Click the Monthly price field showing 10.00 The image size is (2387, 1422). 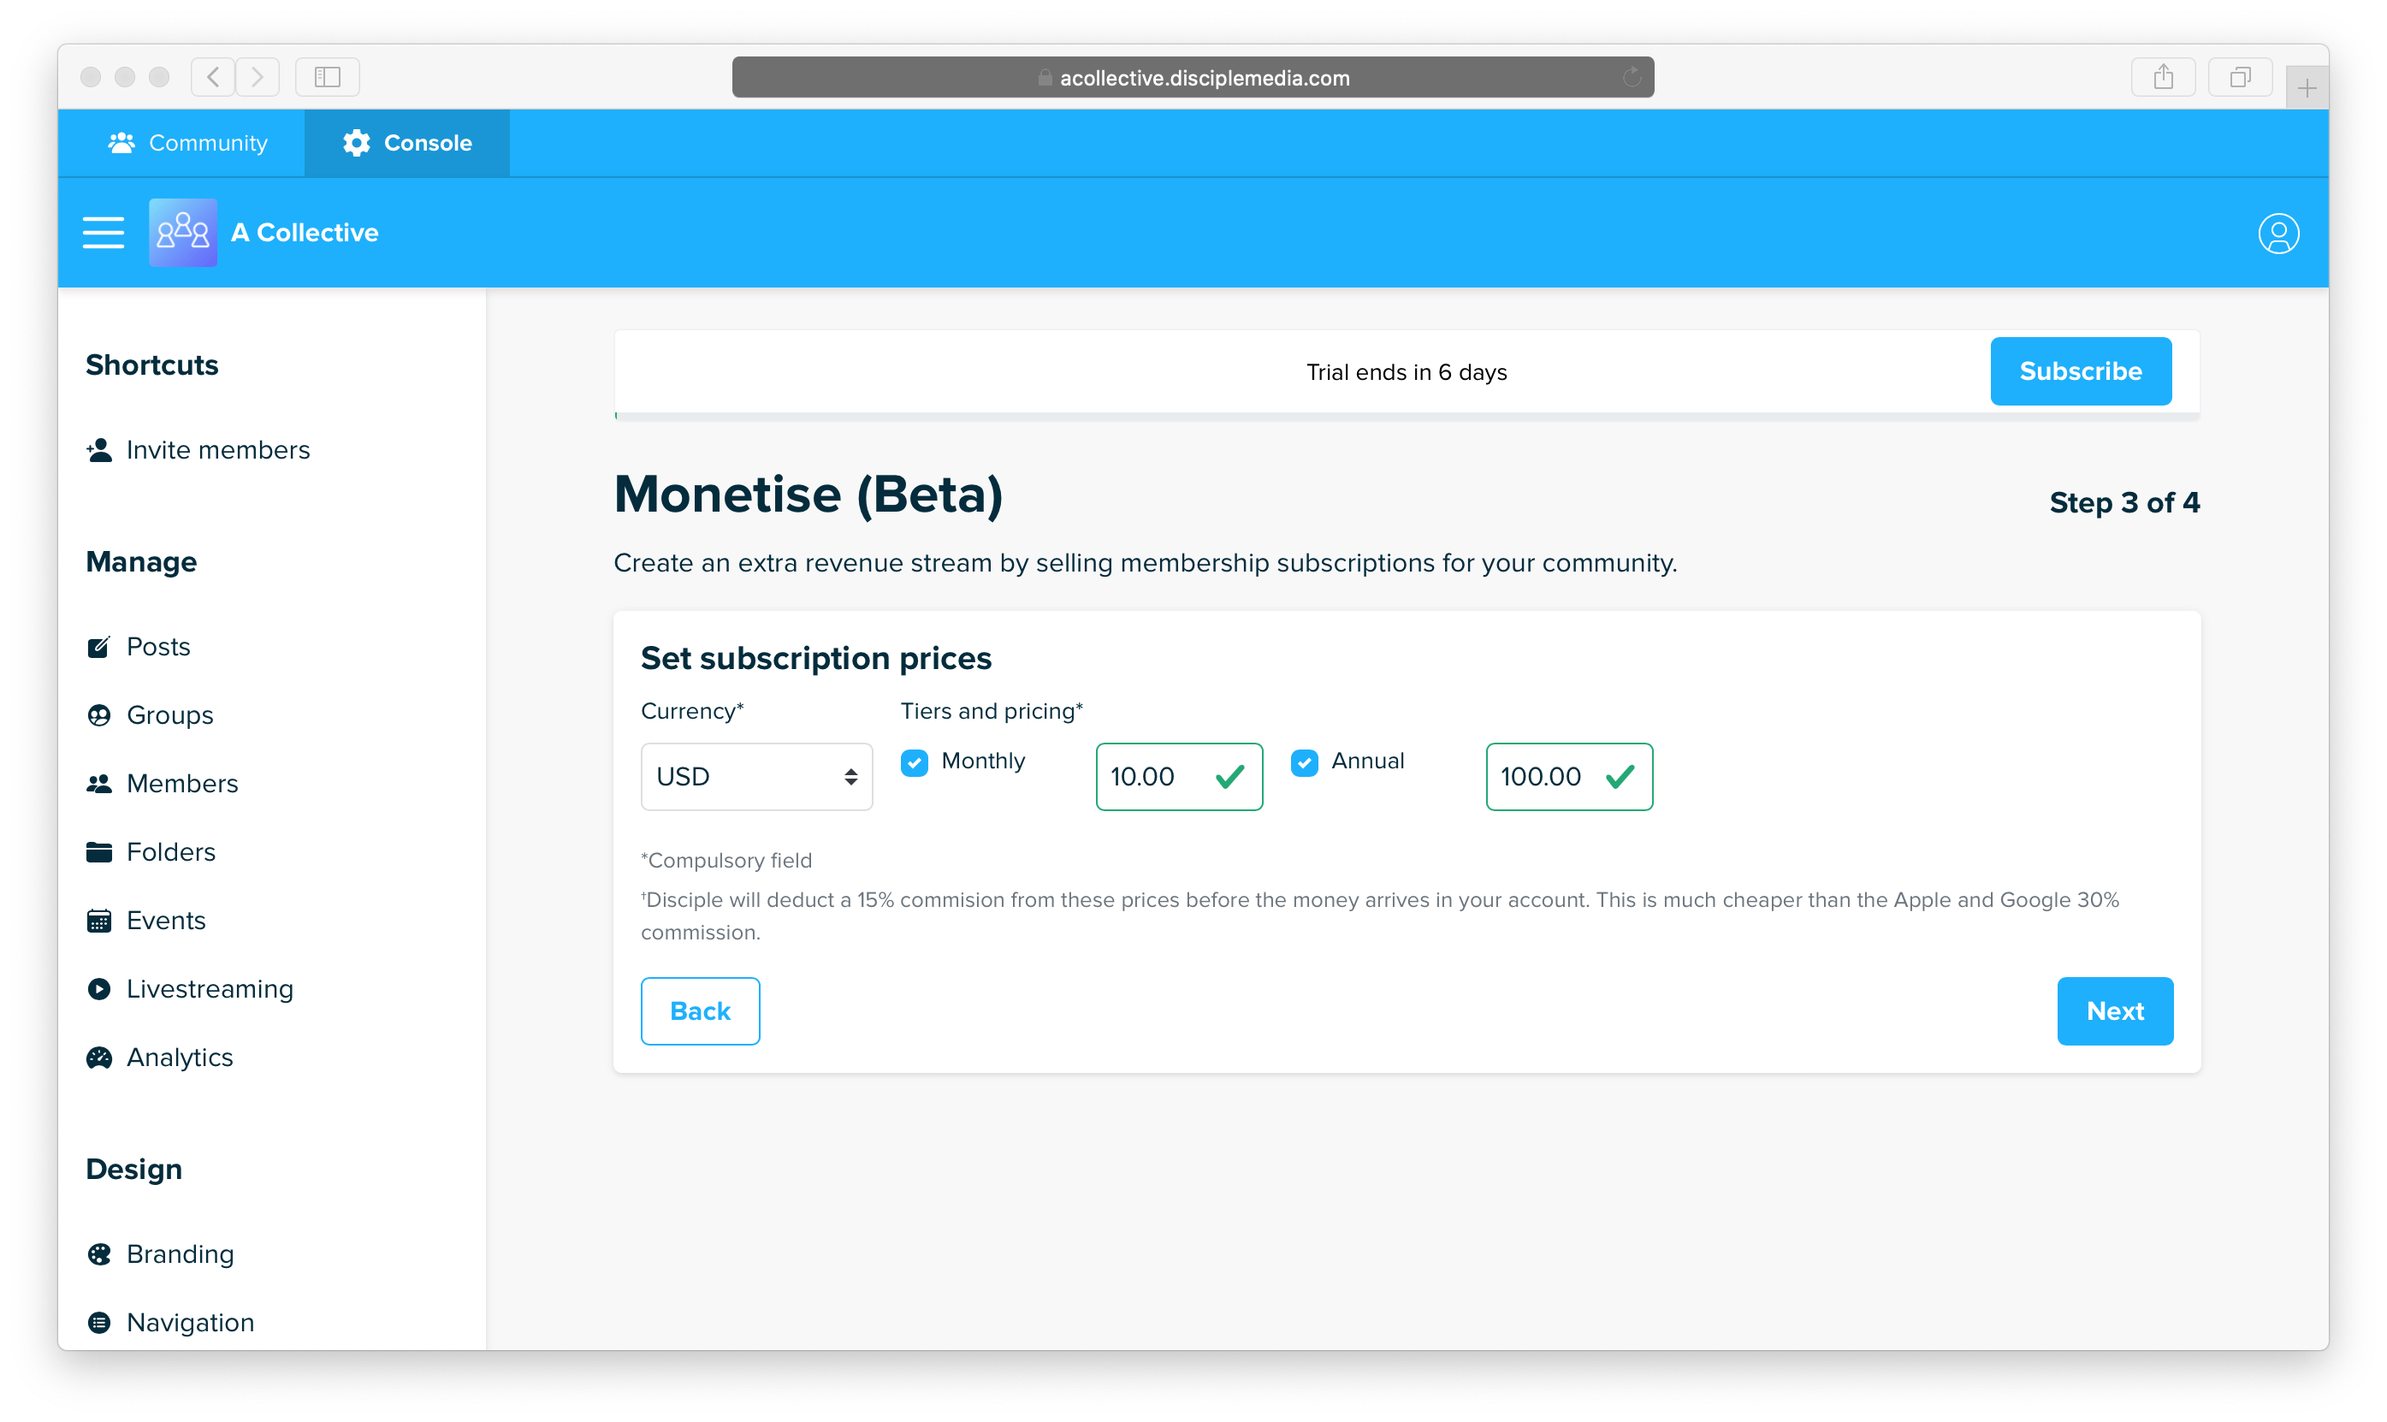[1179, 776]
